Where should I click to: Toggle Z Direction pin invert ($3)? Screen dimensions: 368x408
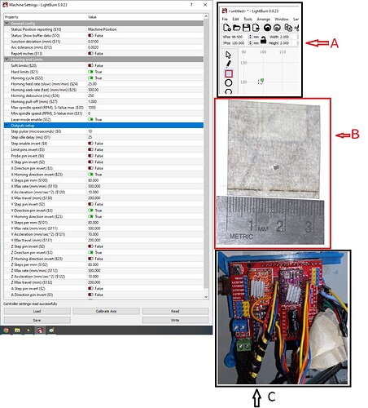click(90, 252)
